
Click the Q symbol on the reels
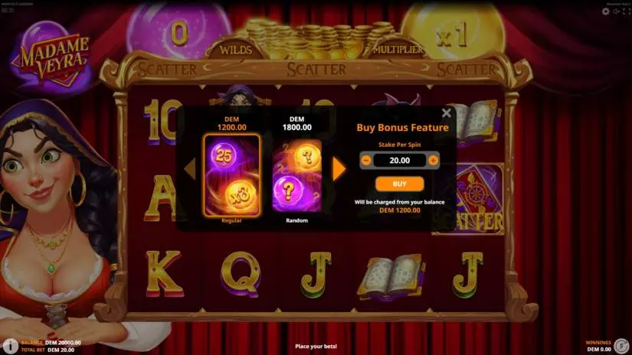[241, 274]
